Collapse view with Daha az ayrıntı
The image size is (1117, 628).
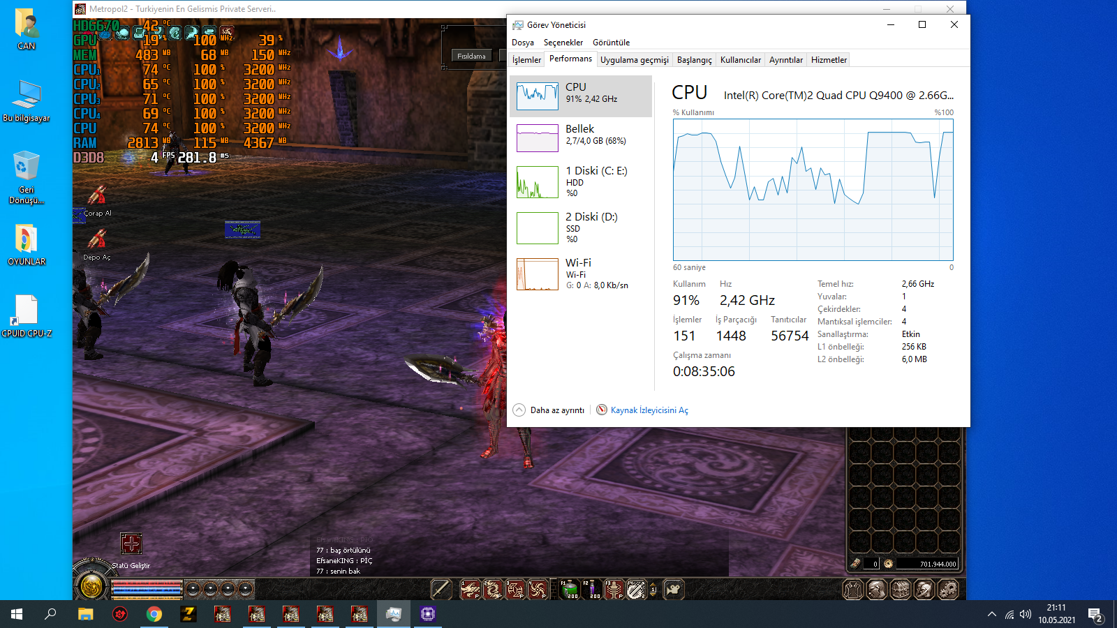click(549, 410)
